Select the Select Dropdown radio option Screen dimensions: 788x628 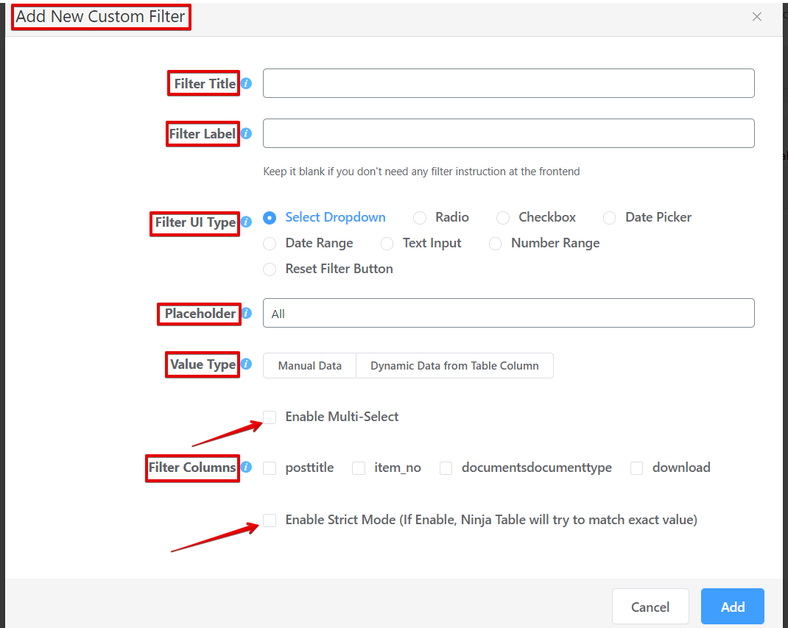pyautogui.click(x=270, y=217)
